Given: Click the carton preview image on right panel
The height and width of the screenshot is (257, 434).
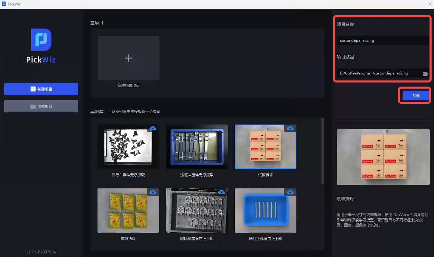Looking at the screenshot, I should coord(383,157).
